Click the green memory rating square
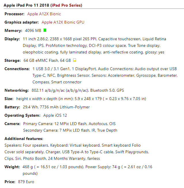This screenshot has height=188, width=184. 45,30
